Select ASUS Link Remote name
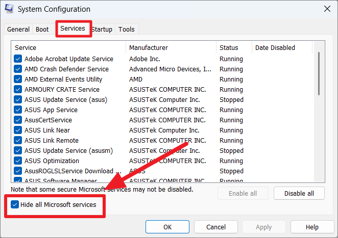This screenshot has height=238, width=338. [51, 140]
